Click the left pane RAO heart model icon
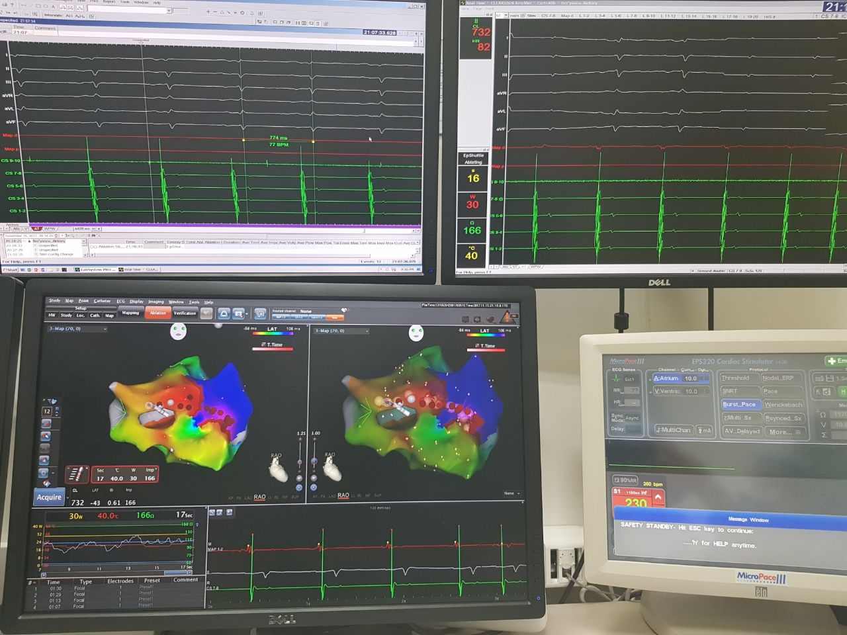 point(277,468)
